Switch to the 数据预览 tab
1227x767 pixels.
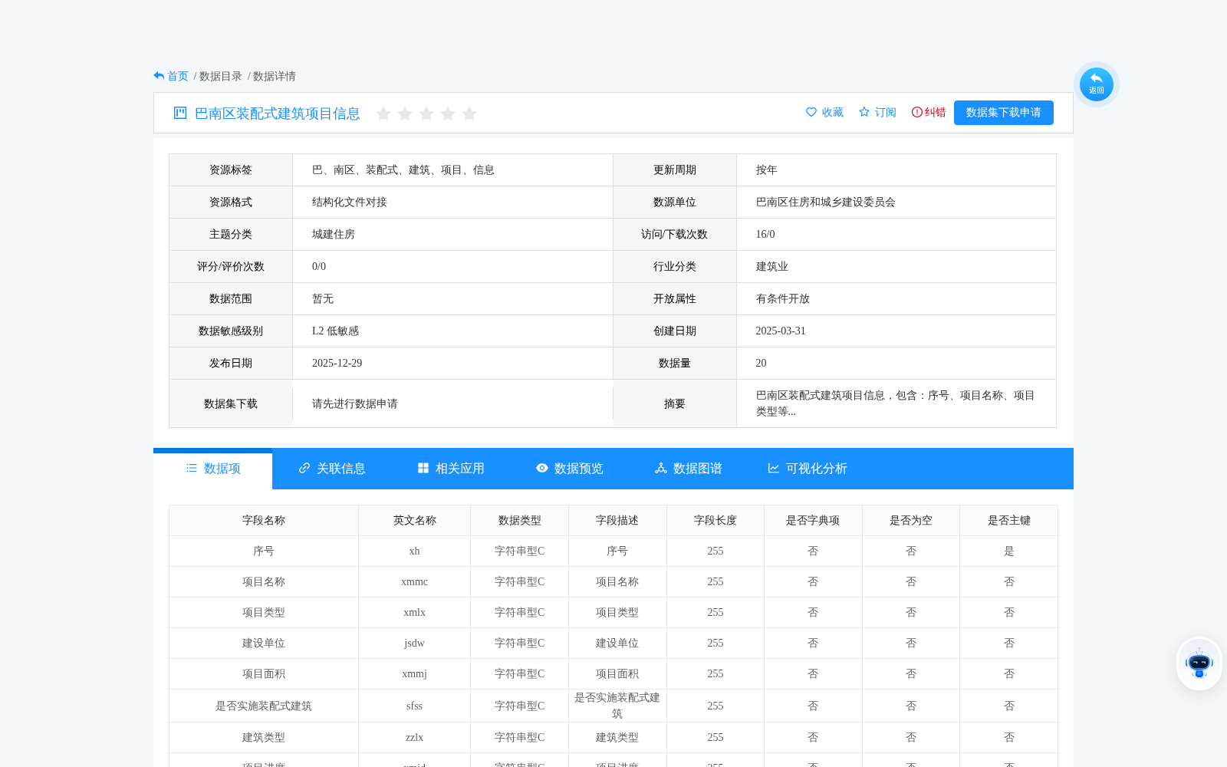(x=569, y=469)
